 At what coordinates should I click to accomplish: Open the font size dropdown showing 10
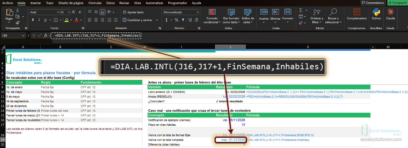pos(69,12)
